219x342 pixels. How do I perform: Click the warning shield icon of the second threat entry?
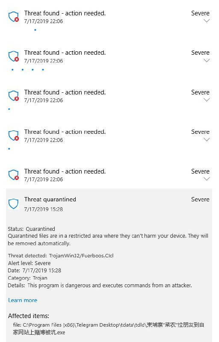click(x=14, y=56)
